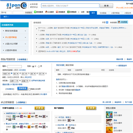The width and height of the screenshot is (133, 133).
Task: Switch to 最近绘制 tab
Action: click(69, 65)
